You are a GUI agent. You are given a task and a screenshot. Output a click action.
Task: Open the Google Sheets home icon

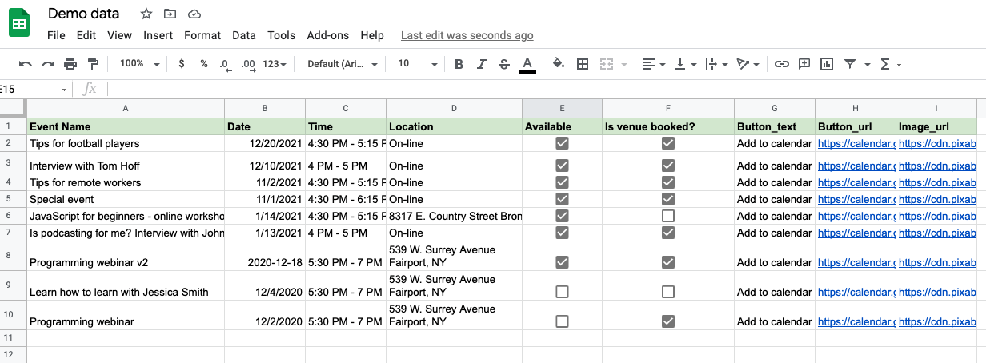(19, 23)
